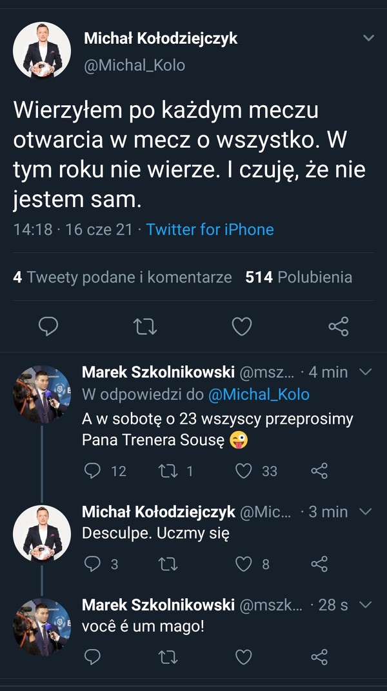Retweet the 'você é um mago!' reply
This screenshot has height=691, width=387.
pyautogui.click(x=168, y=657)
